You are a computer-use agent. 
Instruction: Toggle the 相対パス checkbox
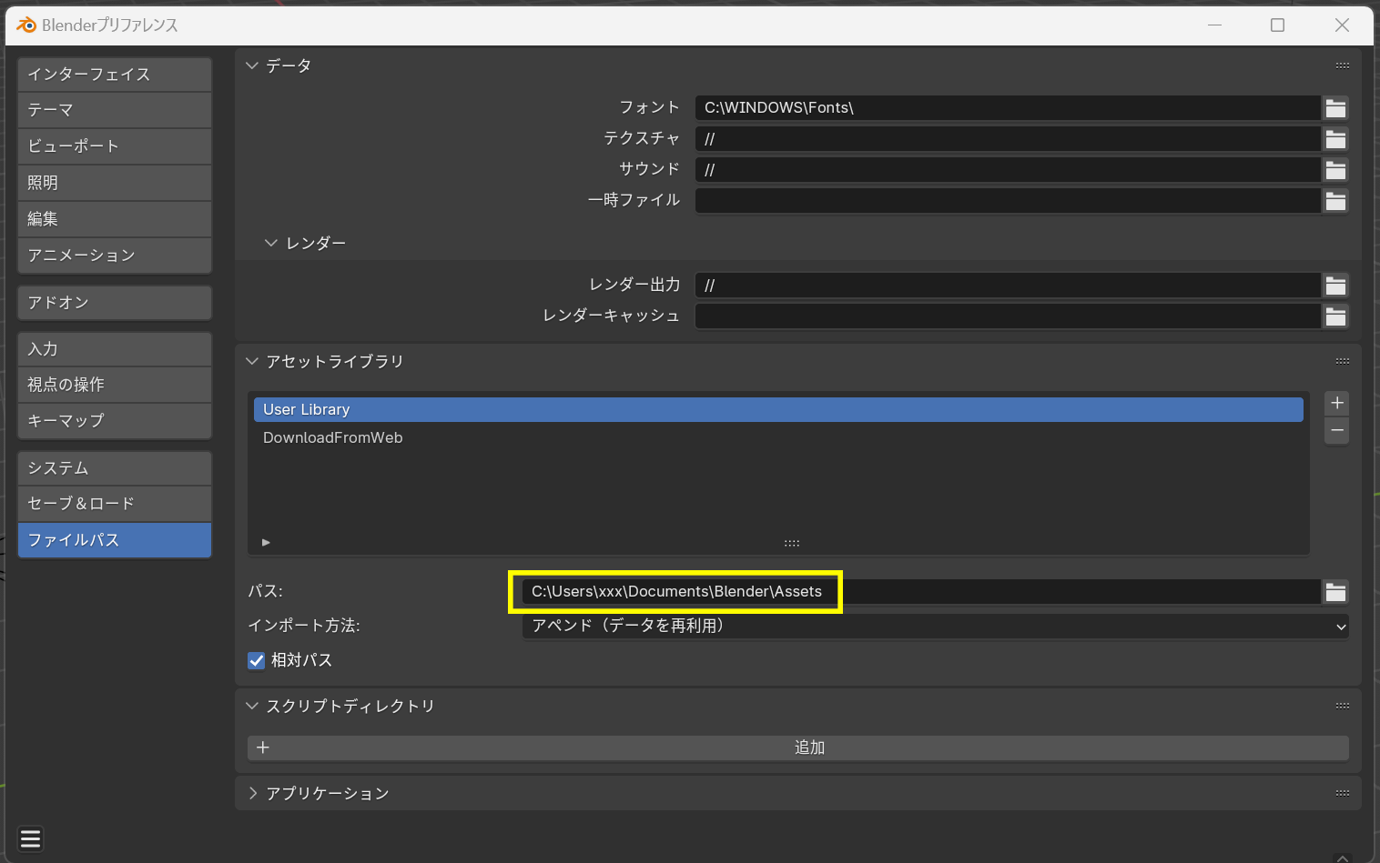tap(257, 660)
